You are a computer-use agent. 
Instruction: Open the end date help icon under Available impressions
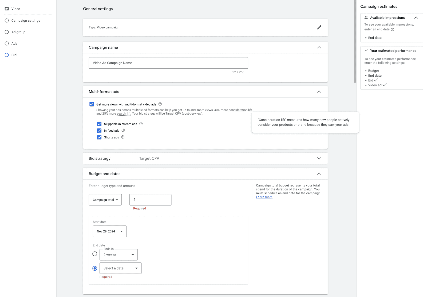(x=392, y=29)
